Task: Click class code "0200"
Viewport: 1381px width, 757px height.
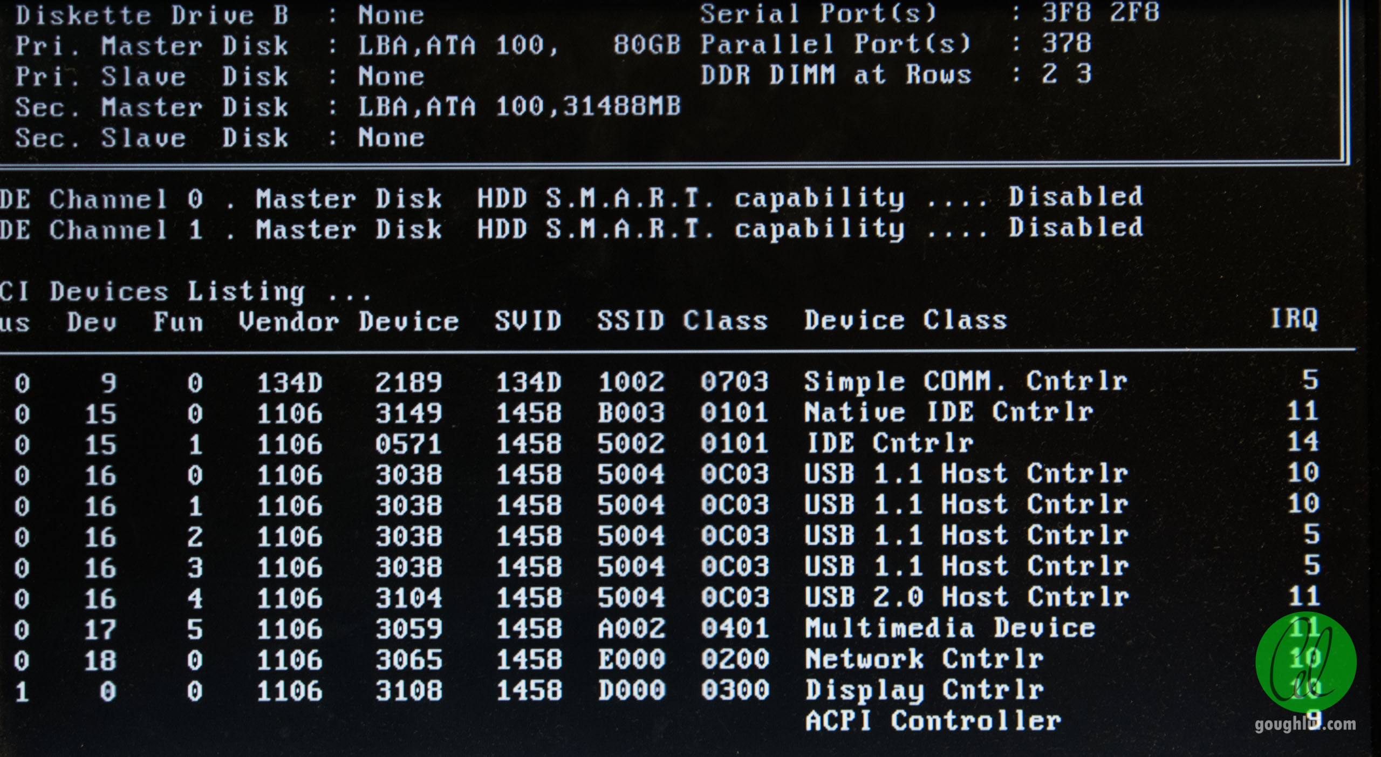Action: point(734,659)
